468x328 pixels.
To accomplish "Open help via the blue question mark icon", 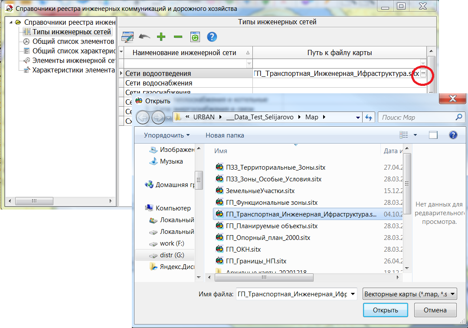I will point(212,36).
